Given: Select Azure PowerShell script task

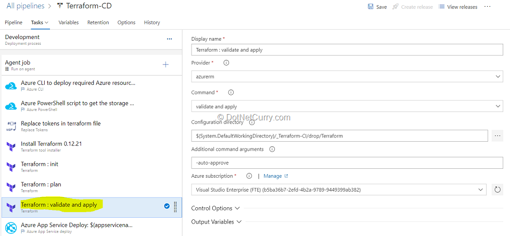Looking at the screenshot, I should coord(92,106).
